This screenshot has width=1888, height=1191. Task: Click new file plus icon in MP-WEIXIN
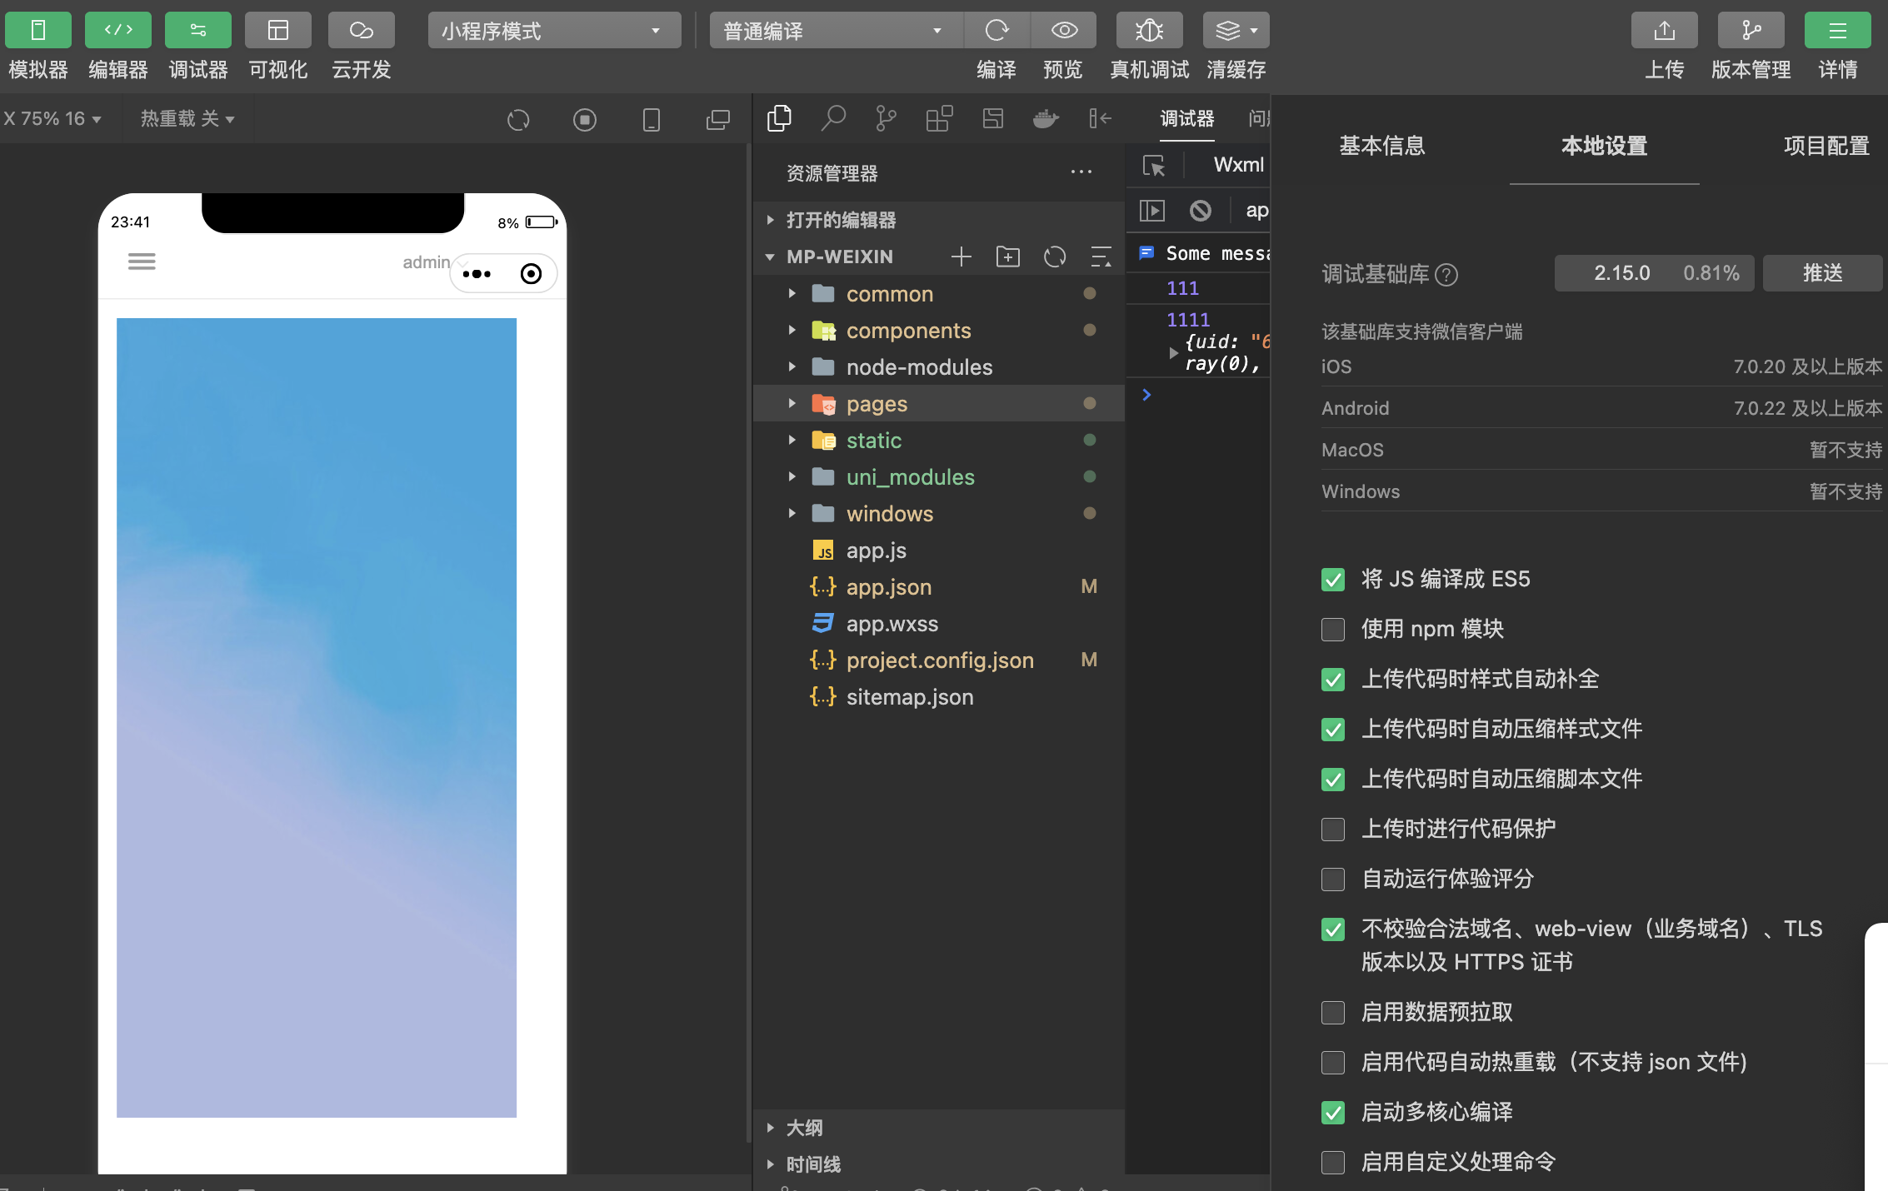(961, 257)
